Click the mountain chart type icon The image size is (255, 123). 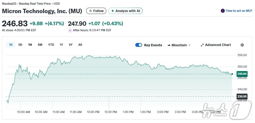coord(169,45)
